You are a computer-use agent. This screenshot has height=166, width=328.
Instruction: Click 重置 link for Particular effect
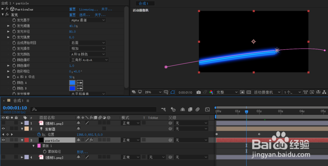(72, 9)
